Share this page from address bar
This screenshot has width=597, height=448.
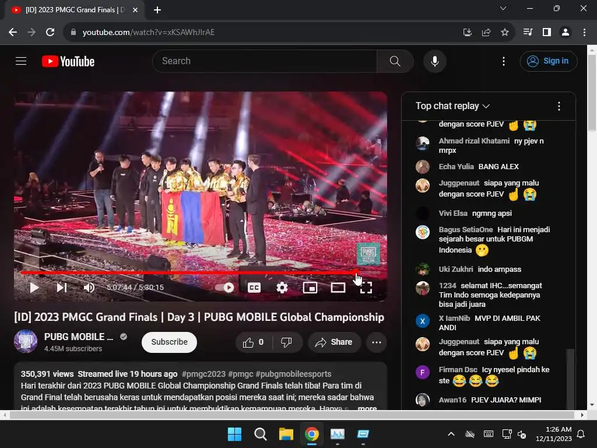[x=486, y=33]
